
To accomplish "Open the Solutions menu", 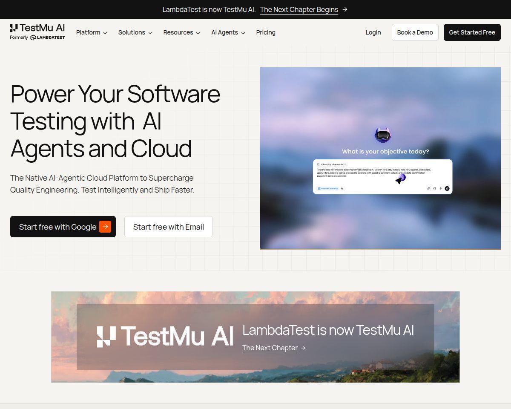I will click(x=135, y=32).
